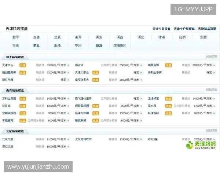Switch to the 河东 district

point(99,37)
